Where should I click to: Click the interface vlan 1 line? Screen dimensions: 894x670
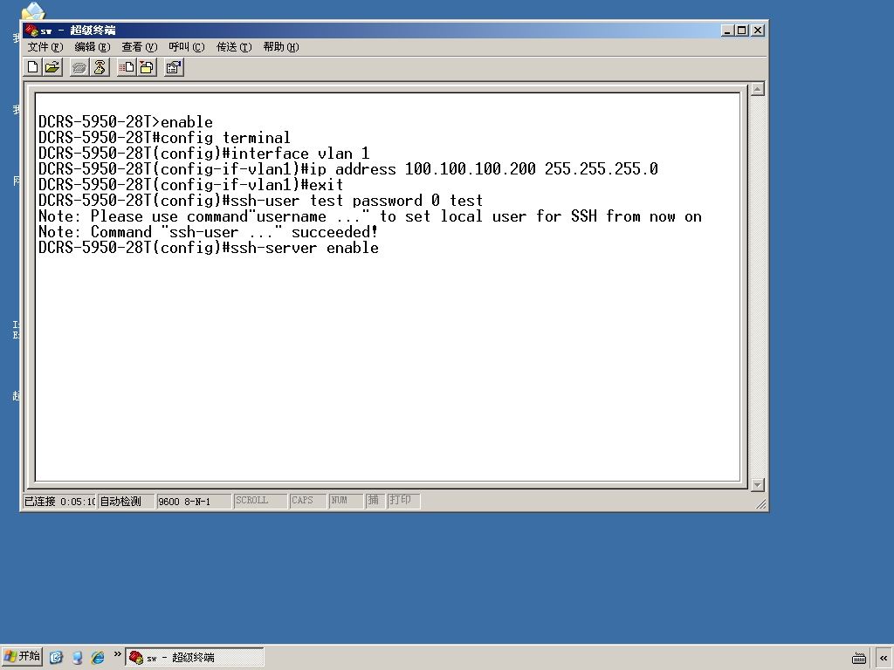point(204,154)
